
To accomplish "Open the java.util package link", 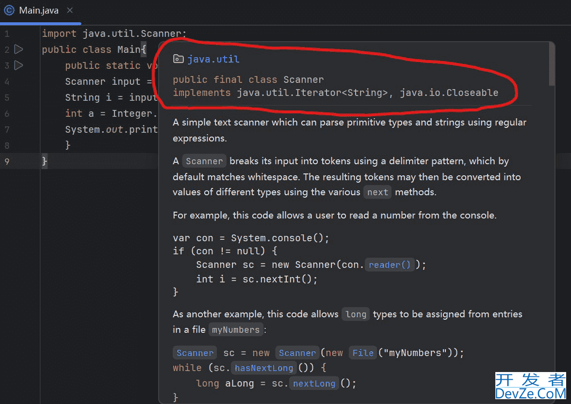I will tap(213, 59).
